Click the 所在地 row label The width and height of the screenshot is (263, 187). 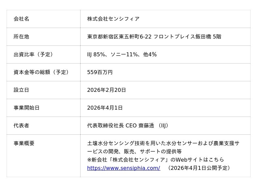click(x=21, y=37)
